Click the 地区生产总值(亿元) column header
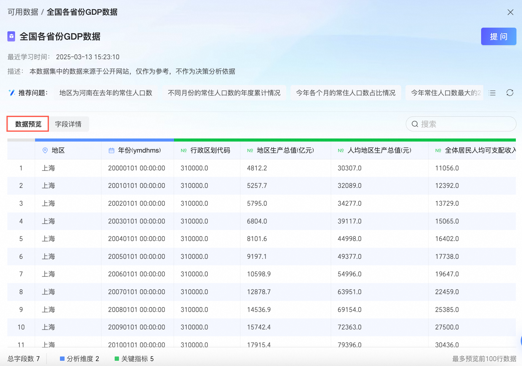522x366 pixels. click(285, 150)
